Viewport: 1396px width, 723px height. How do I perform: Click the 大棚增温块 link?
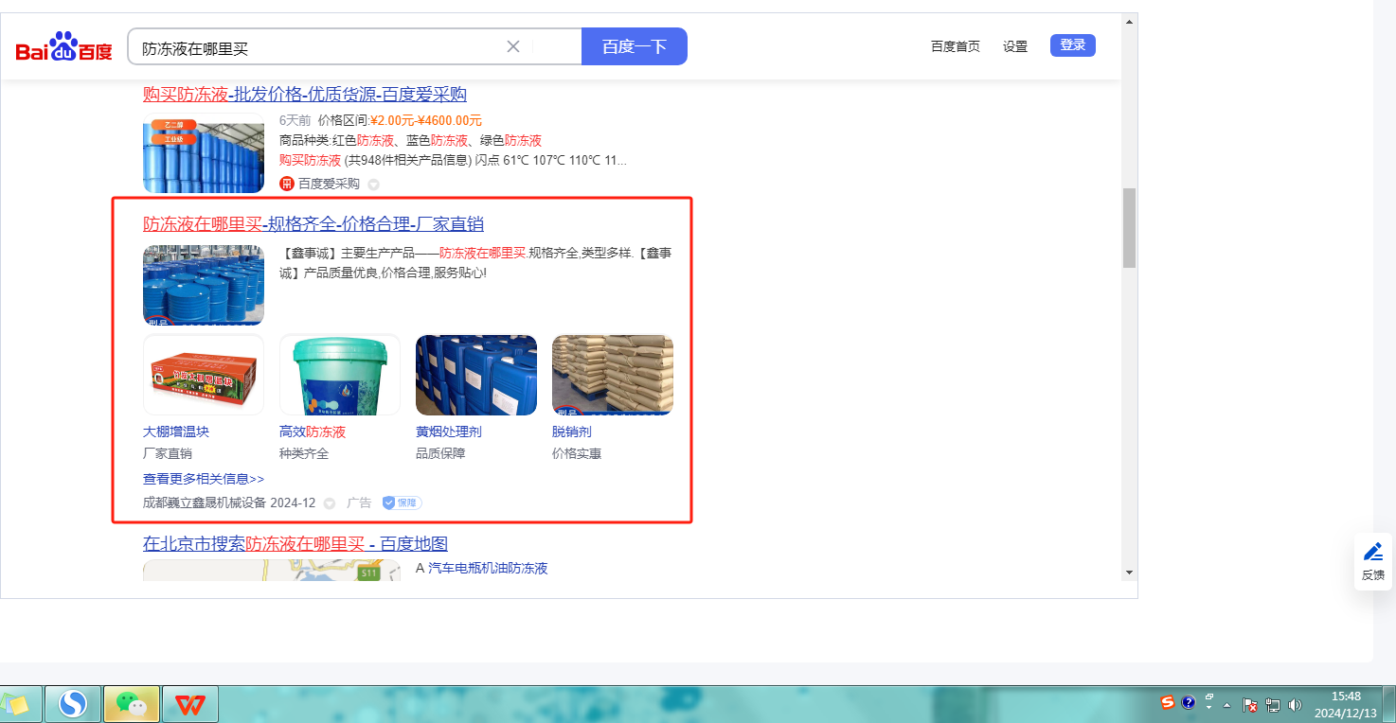coord(176,432)
